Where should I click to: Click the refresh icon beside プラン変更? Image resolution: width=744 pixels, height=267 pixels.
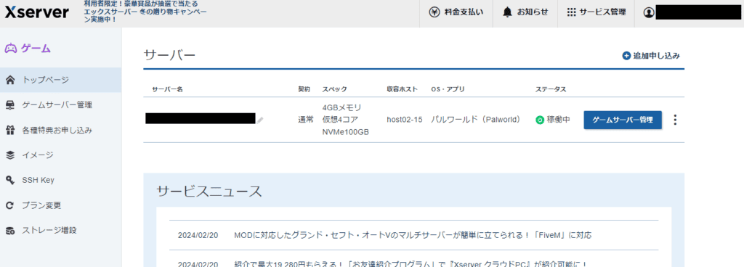click(x=10, y=205)
